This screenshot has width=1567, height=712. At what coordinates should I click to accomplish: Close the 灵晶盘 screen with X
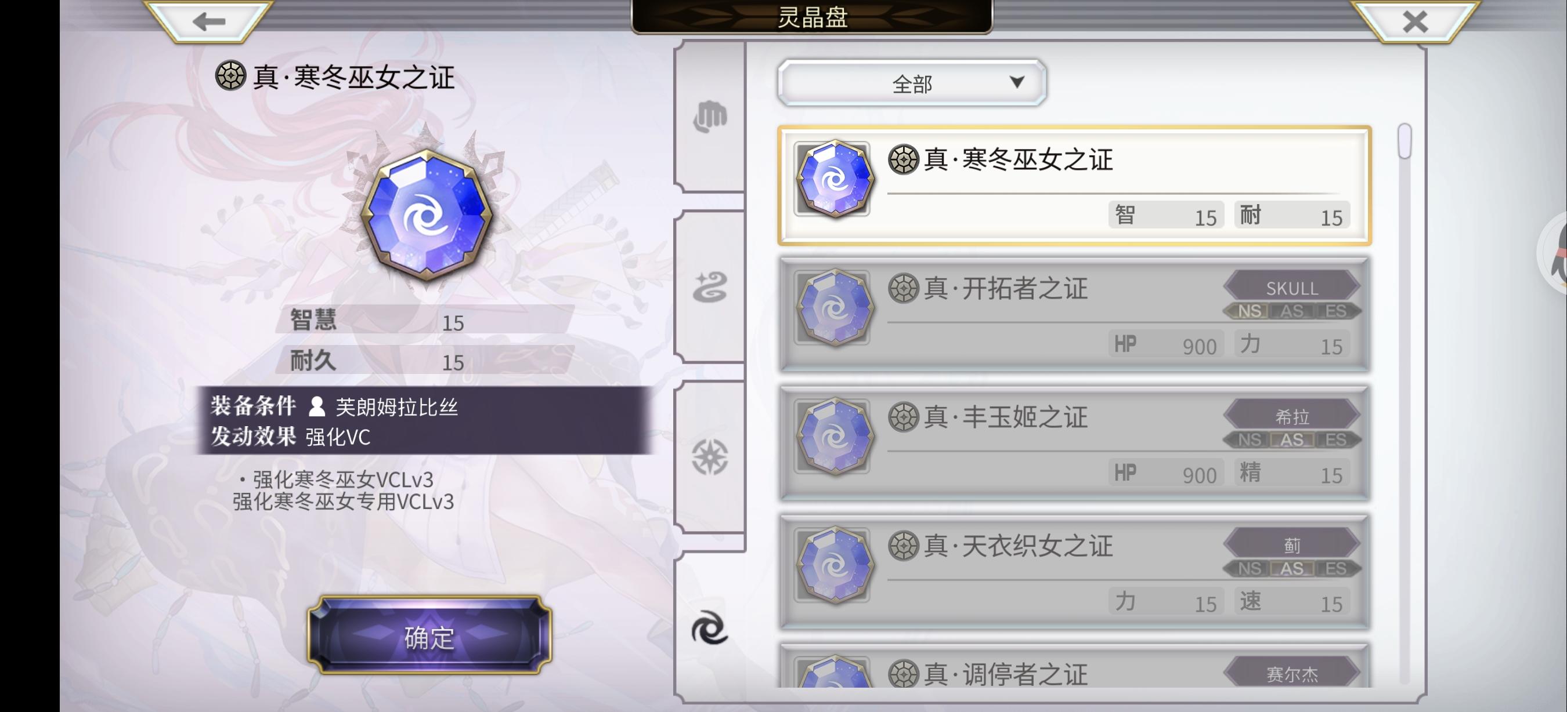click(x=1415, y=22)
